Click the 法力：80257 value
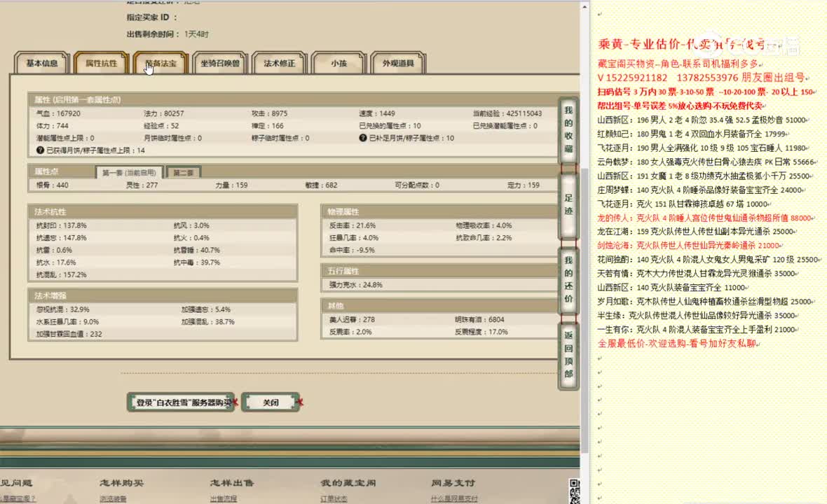 pos(163,113)
